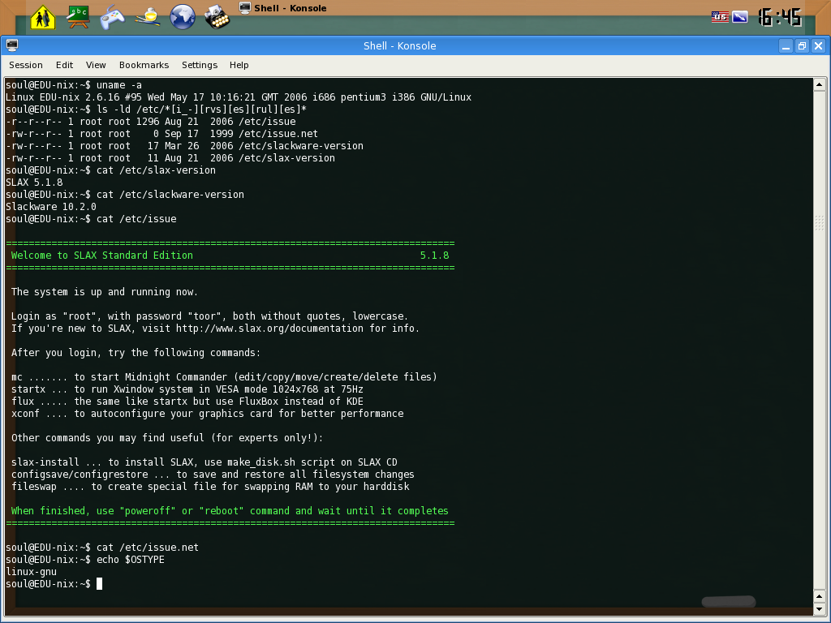Image resolution: width=831 pixels, height=623 pixels.
Task: Click the Konsole window menu icon in titlebar
Action: [x=12, y=45]
